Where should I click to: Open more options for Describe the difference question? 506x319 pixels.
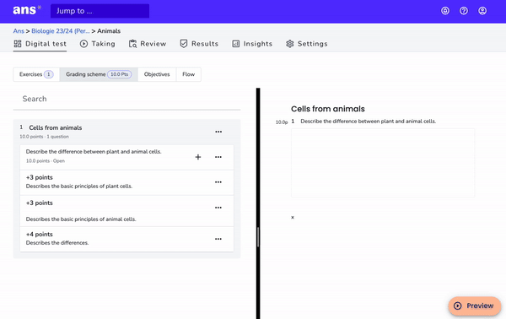[218, 157]
